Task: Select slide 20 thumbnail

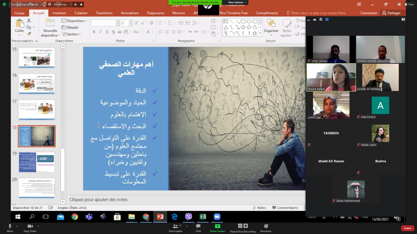Action: coord(37,188)
